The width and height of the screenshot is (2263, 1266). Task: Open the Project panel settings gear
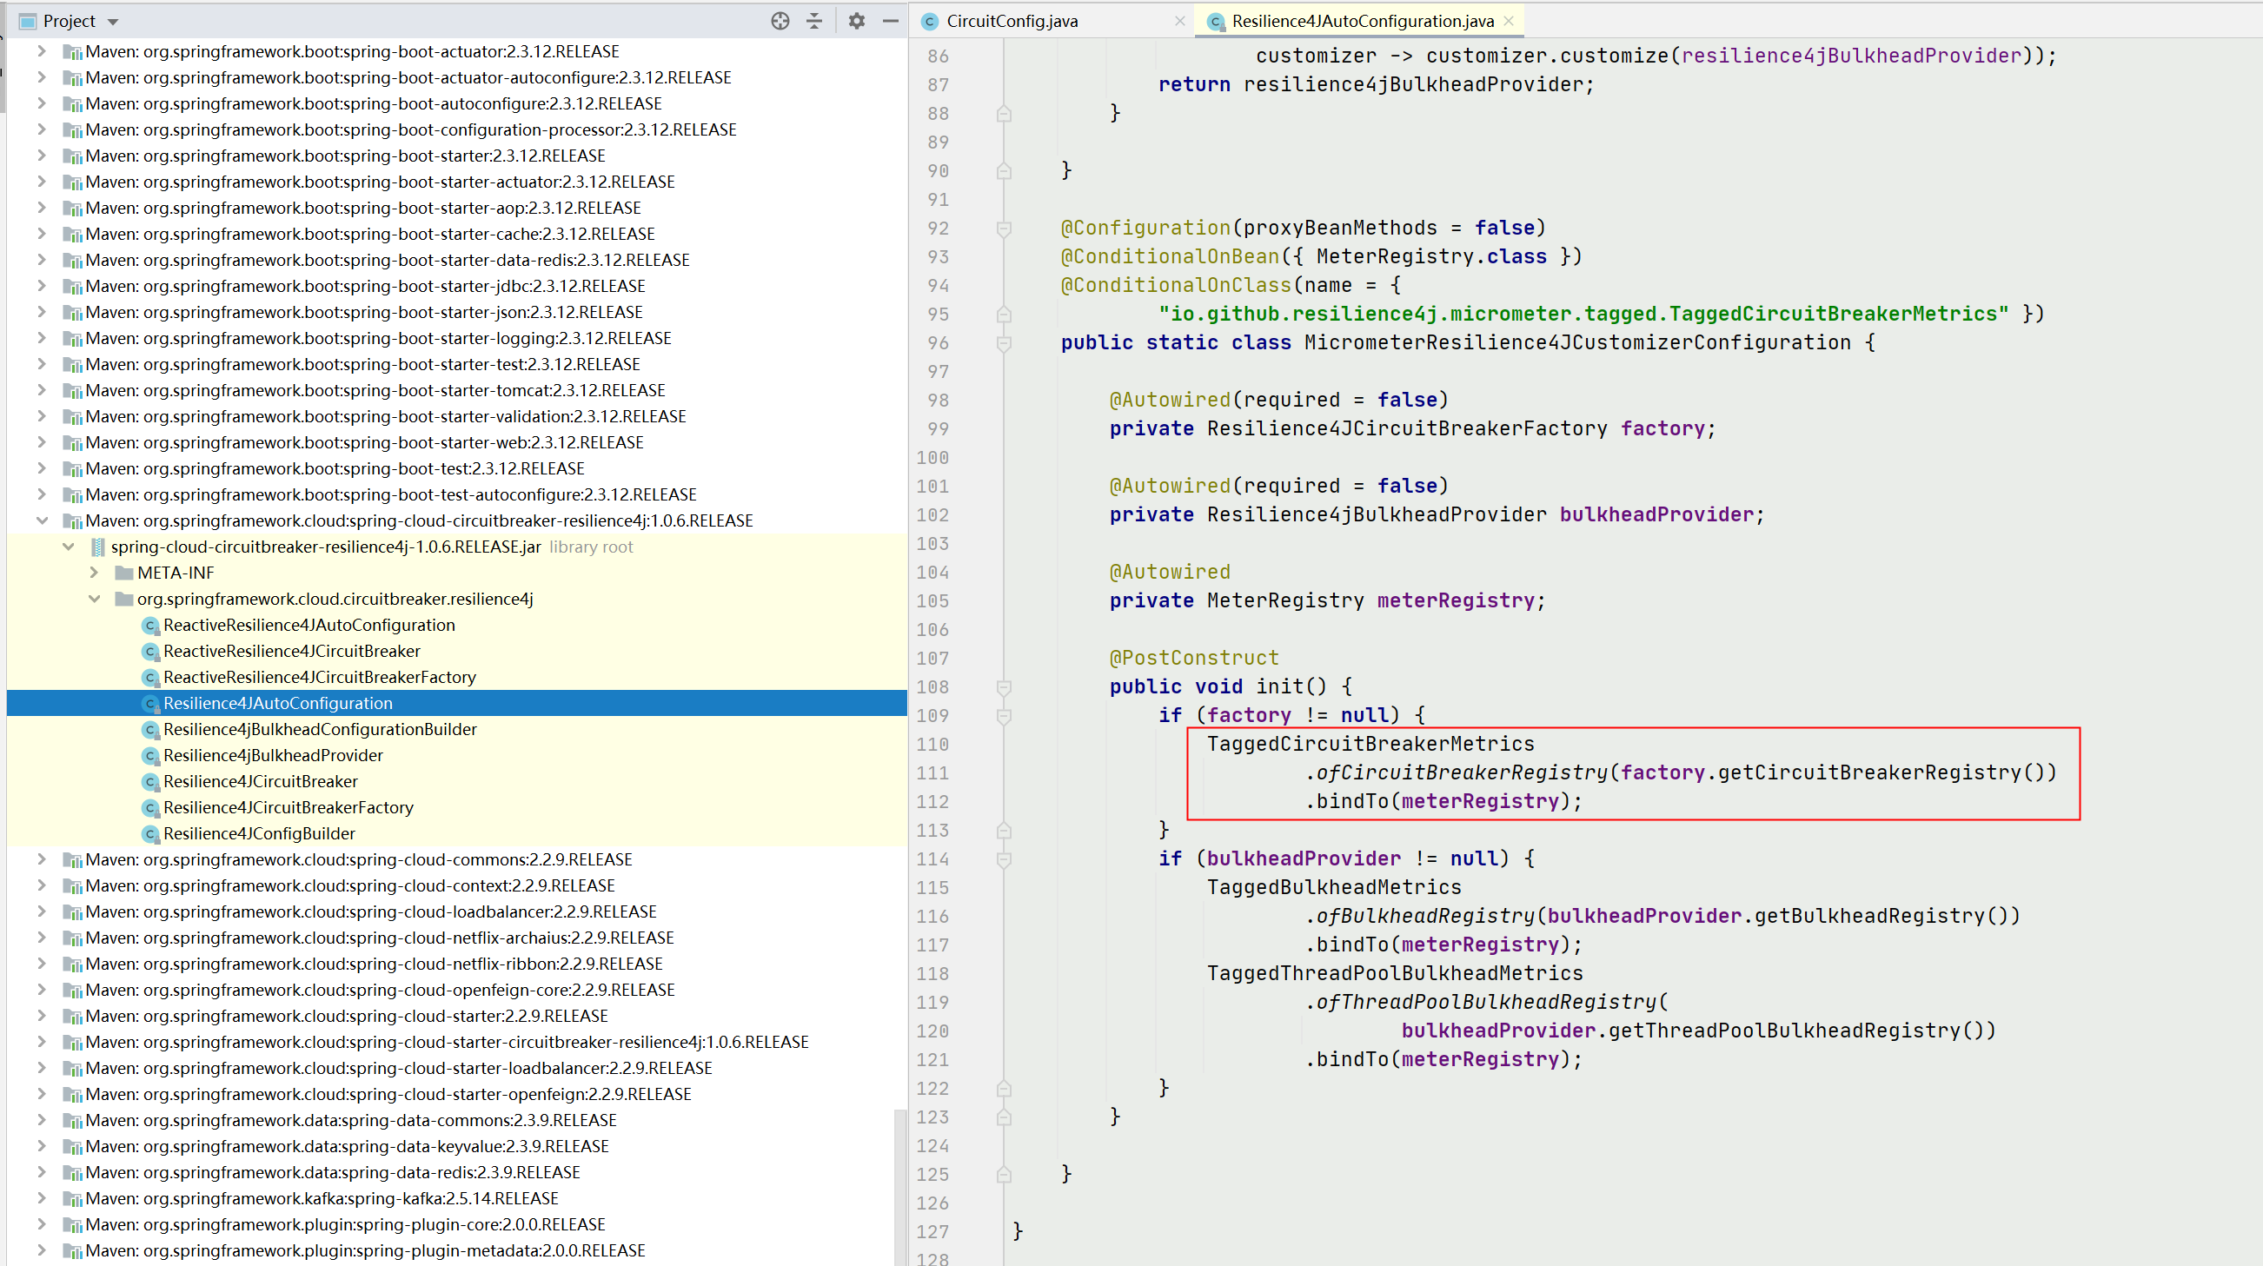point(857,21)
